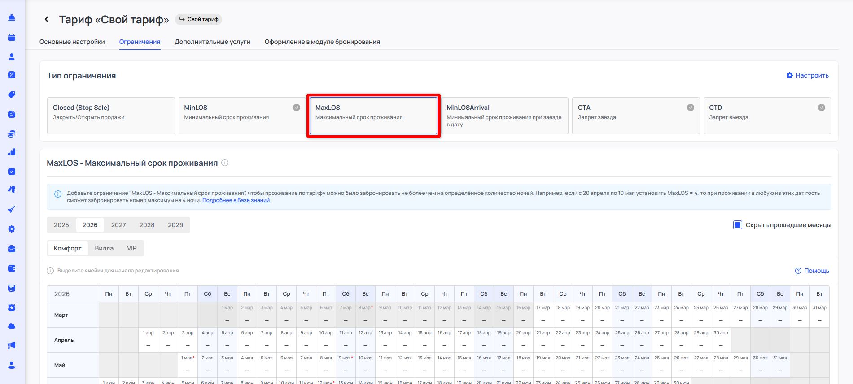Open the bar chart analytics icon

[x=12, y=152]
